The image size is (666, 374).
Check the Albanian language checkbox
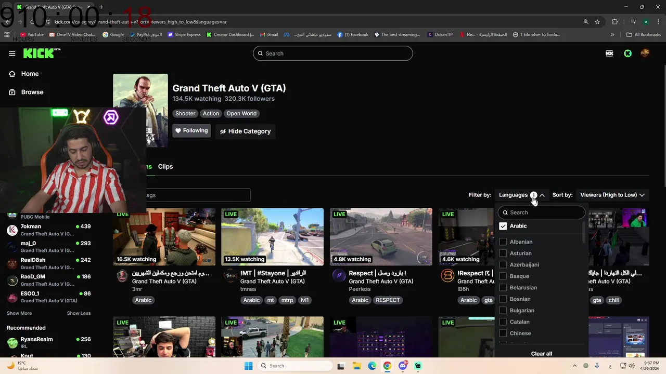pos(503,242)
